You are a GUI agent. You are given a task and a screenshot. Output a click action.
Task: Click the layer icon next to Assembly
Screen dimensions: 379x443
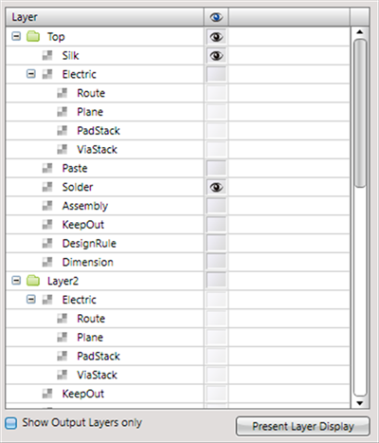tap(47, 206)
